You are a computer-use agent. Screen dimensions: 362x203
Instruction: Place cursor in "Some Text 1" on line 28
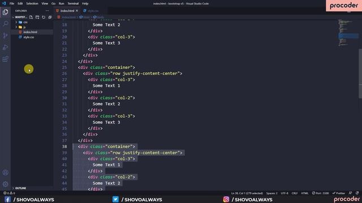point(106,86)
